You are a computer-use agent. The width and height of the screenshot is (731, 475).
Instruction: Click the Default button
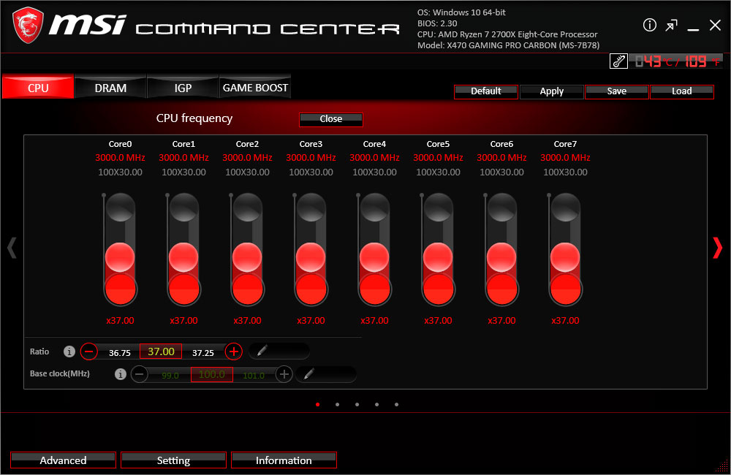click(486, 91)
